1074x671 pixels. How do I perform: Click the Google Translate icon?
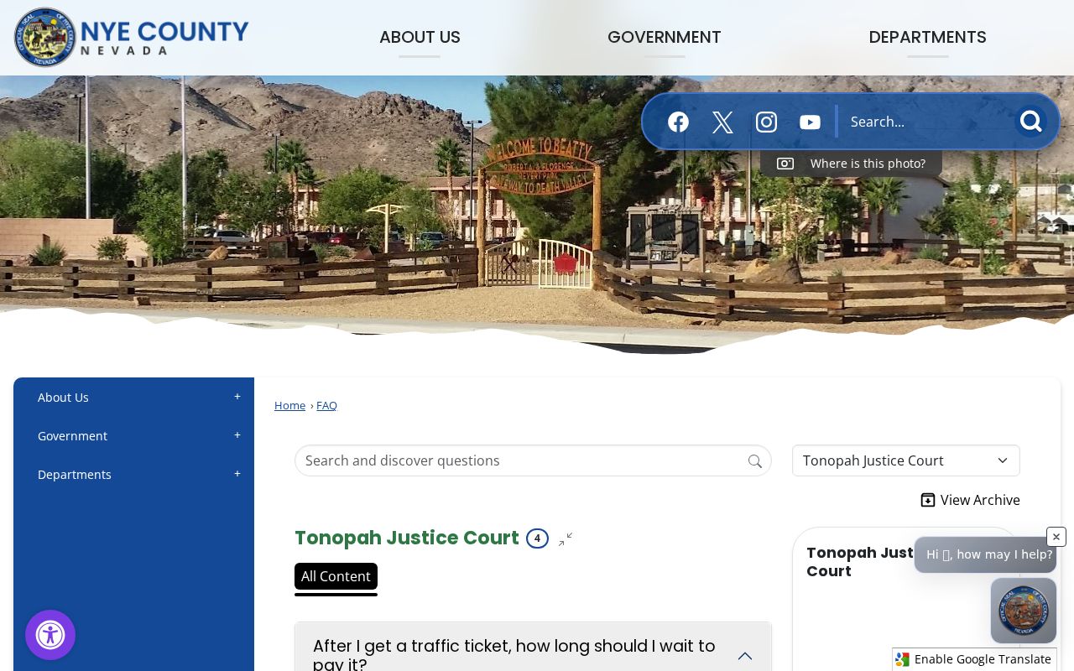click(902, 659)
